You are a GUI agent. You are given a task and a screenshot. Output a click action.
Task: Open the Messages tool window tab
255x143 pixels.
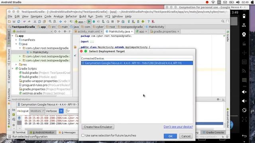pos(67,132)
